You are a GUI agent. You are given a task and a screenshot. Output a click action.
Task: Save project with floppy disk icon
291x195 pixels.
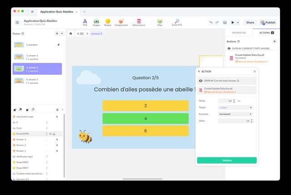[x=225, y=22]
